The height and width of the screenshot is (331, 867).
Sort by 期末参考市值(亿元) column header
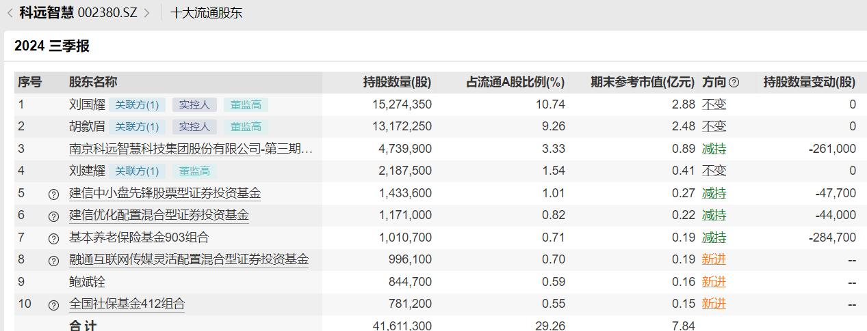click(643, 82)
